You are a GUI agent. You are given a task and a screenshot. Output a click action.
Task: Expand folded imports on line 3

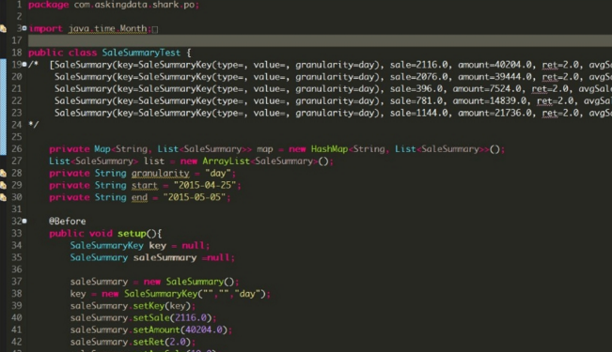click(x=24, y=28)
